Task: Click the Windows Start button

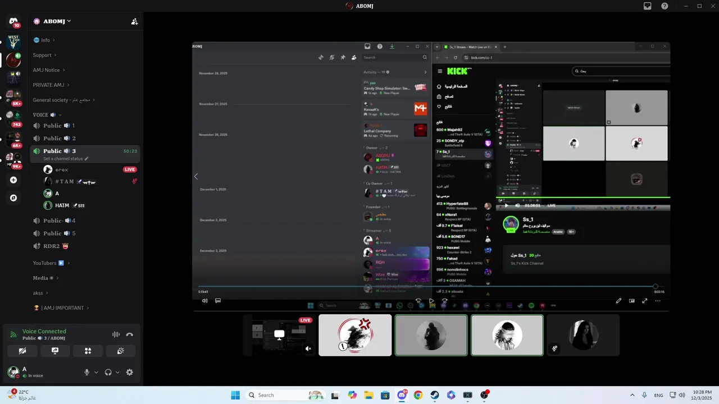Action: 235,395
